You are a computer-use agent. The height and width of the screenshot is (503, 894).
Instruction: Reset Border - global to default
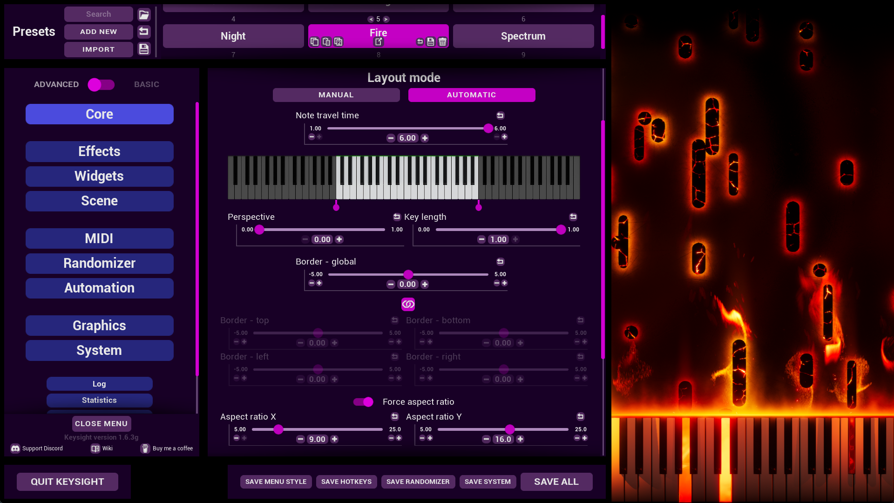coord(500,262)
